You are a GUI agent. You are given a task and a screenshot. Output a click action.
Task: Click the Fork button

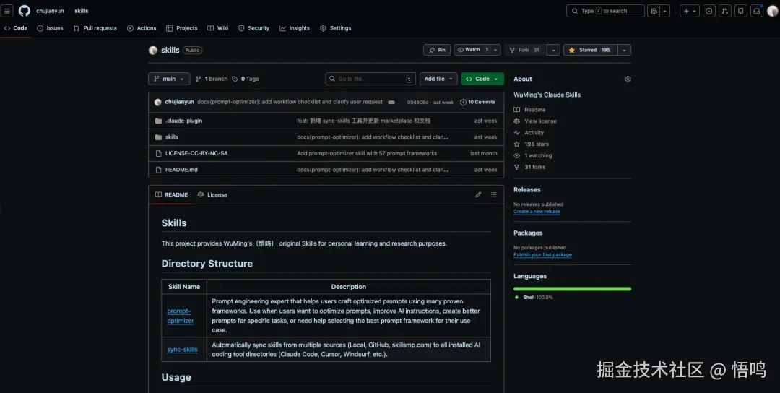tap(525, 50)
